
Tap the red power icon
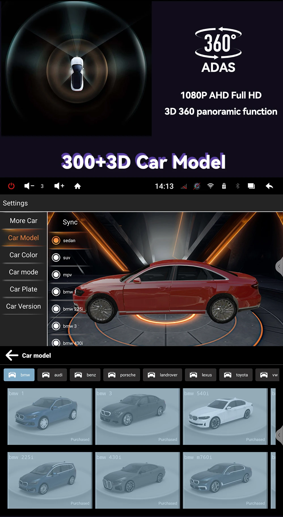click(11, 186)
